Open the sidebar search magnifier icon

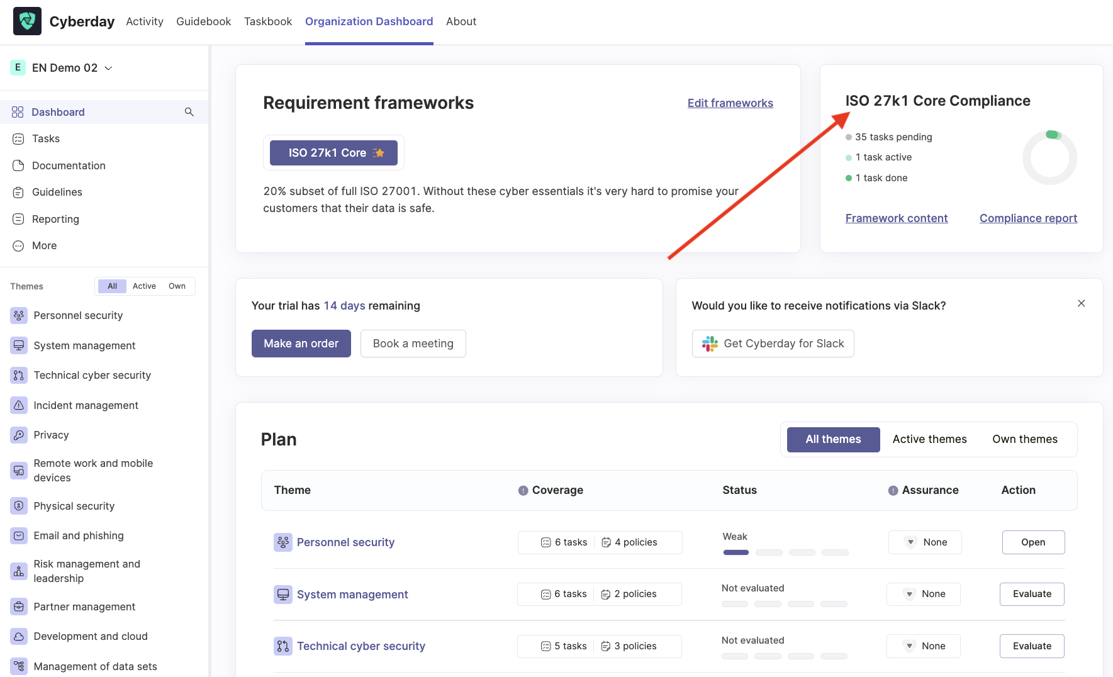click(x=189, y=112)
